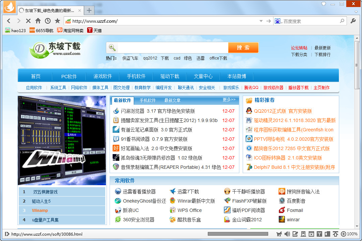Open 文章中心 navigation menu
Viewport: 362px width, 241px height.
tap(203, 76)
